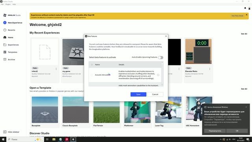The image size is (252, 142).
Task: Click See All for My Recent Experiences
Action: (244, 34)
